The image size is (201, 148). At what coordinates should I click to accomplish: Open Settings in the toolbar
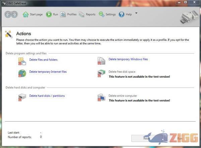[x=107, y=14]
